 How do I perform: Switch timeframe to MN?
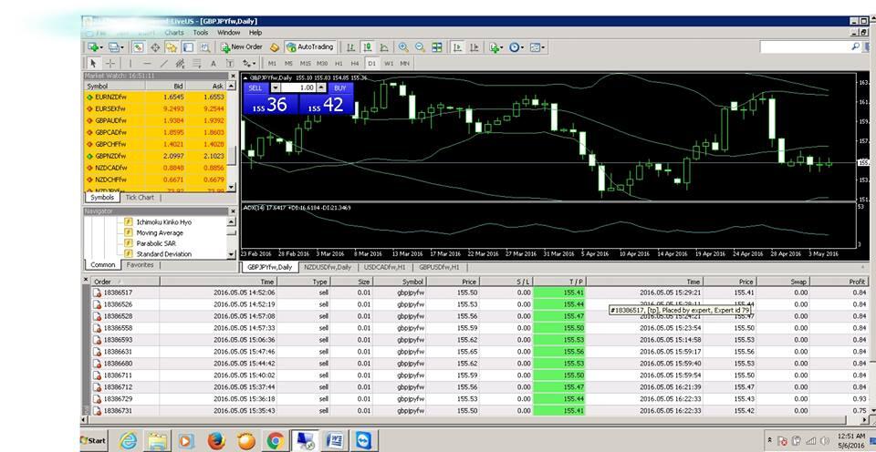point(404,63)
